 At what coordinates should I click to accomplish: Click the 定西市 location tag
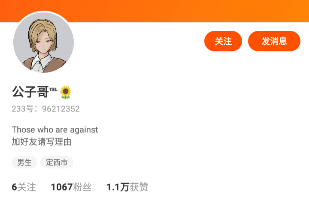[x=57, y=162]
